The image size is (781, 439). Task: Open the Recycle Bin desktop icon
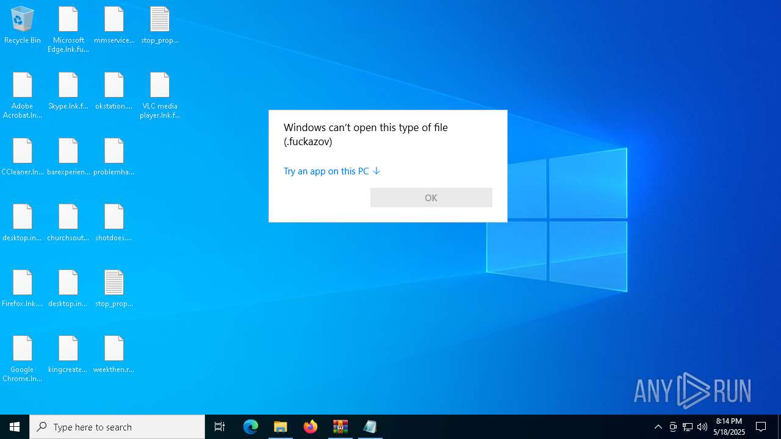23,26
